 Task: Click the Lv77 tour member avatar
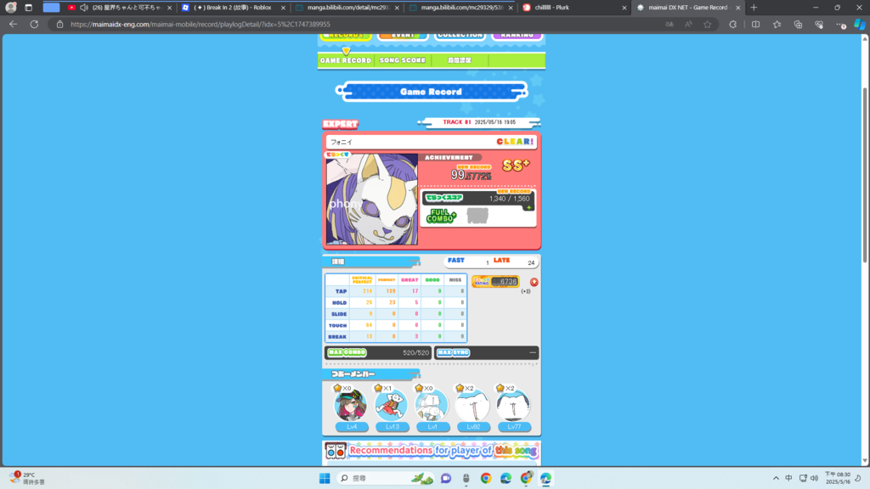(513, 405)
